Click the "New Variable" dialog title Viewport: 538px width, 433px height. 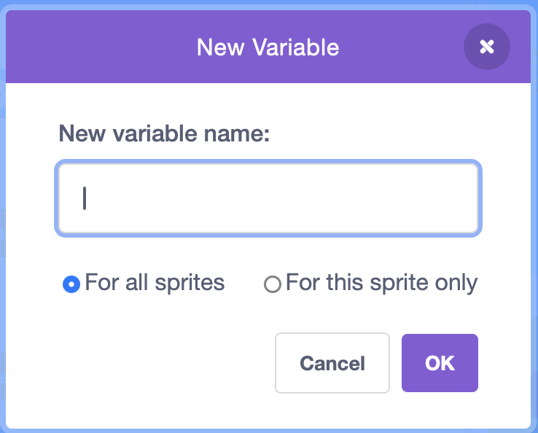pyautogui.click(x=268, y=47)
